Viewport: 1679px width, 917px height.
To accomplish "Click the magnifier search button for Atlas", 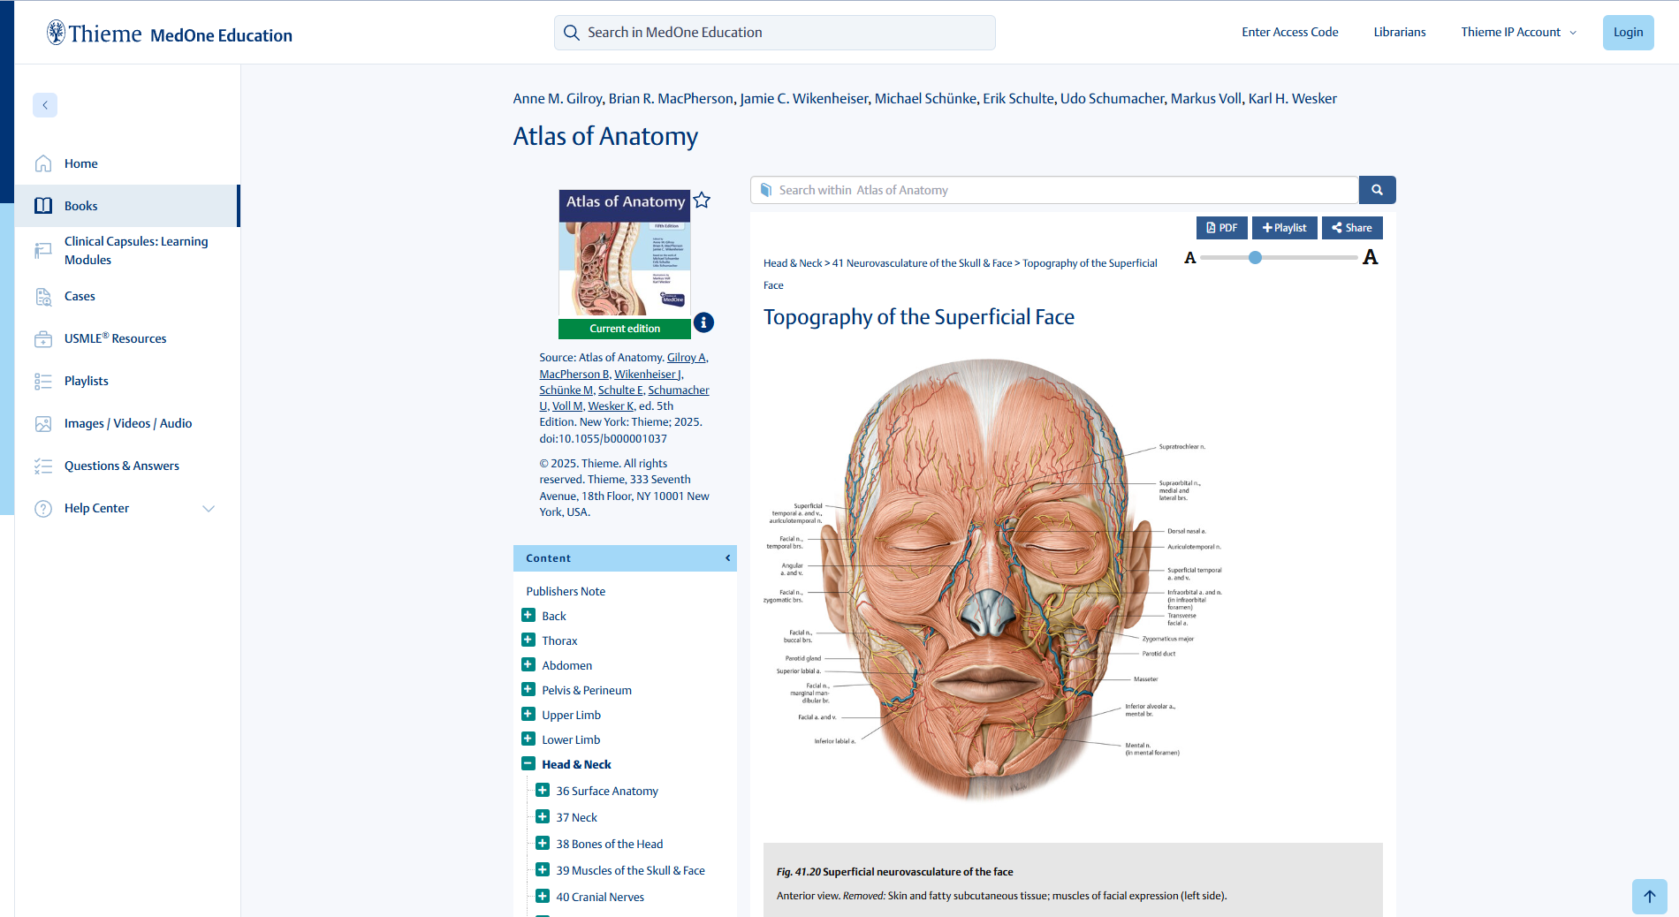I will pos(1377,190).
